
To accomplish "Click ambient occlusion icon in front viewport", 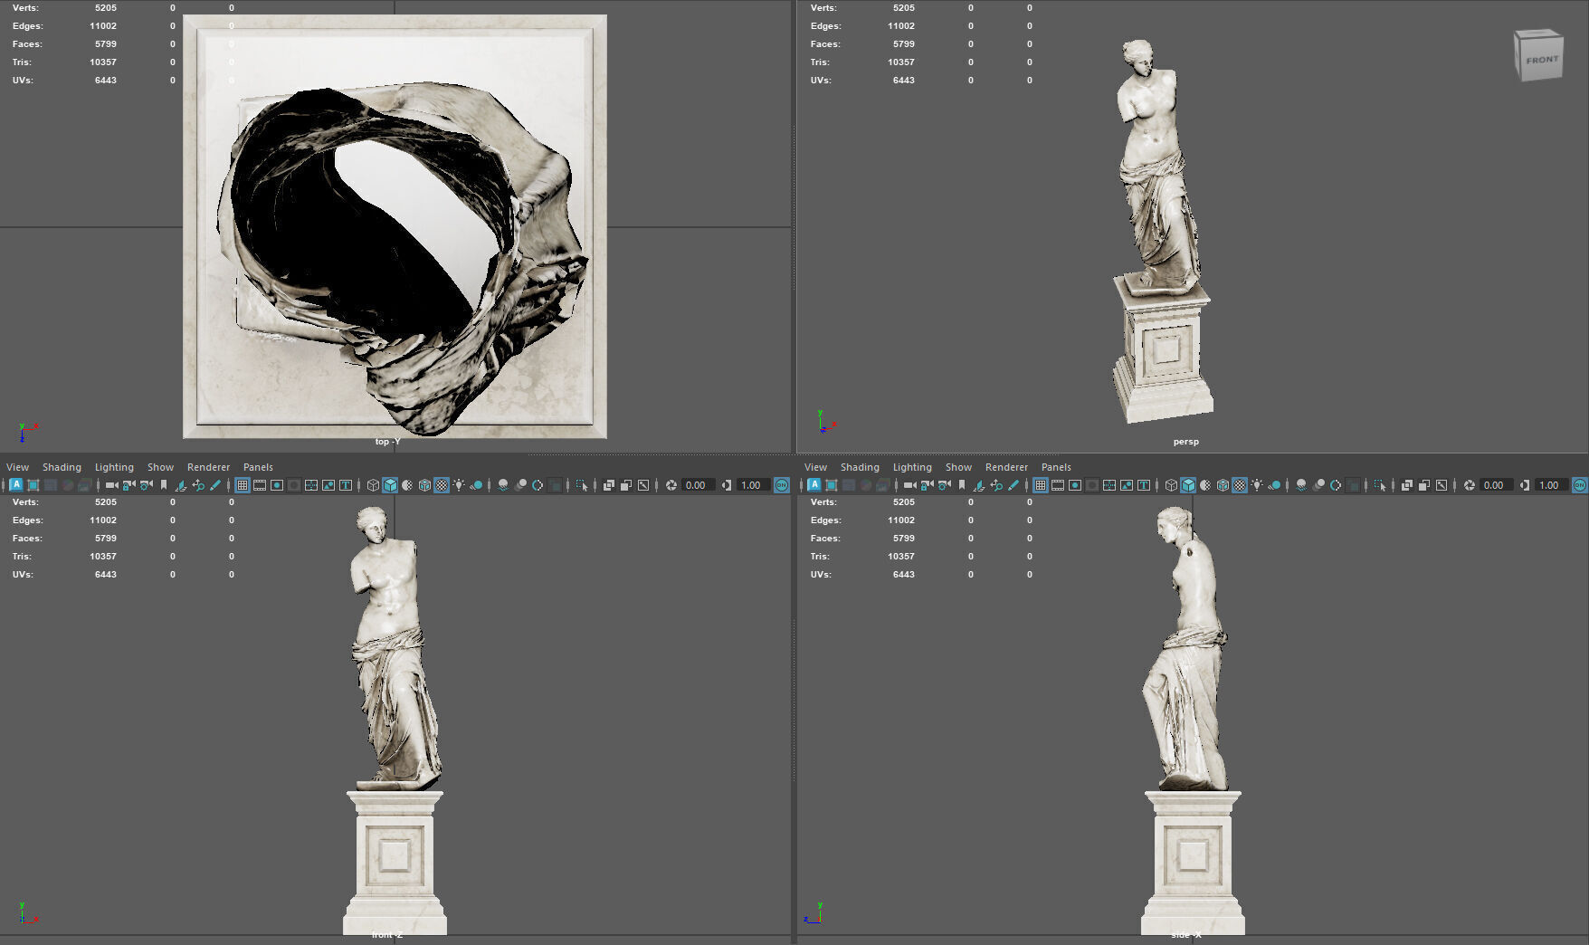I will pyautogui.click(x=503, y=485).
